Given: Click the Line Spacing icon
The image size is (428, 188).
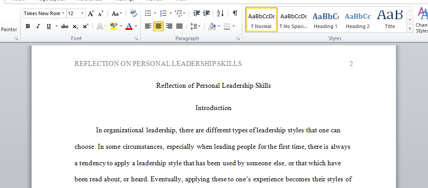Looking at the screenshot, I should pos(195,26).
